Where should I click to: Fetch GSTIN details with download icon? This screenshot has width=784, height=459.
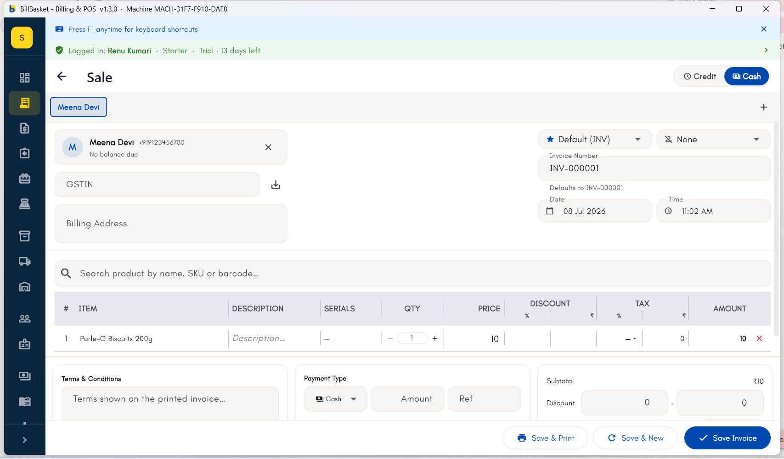click(276, 185)
